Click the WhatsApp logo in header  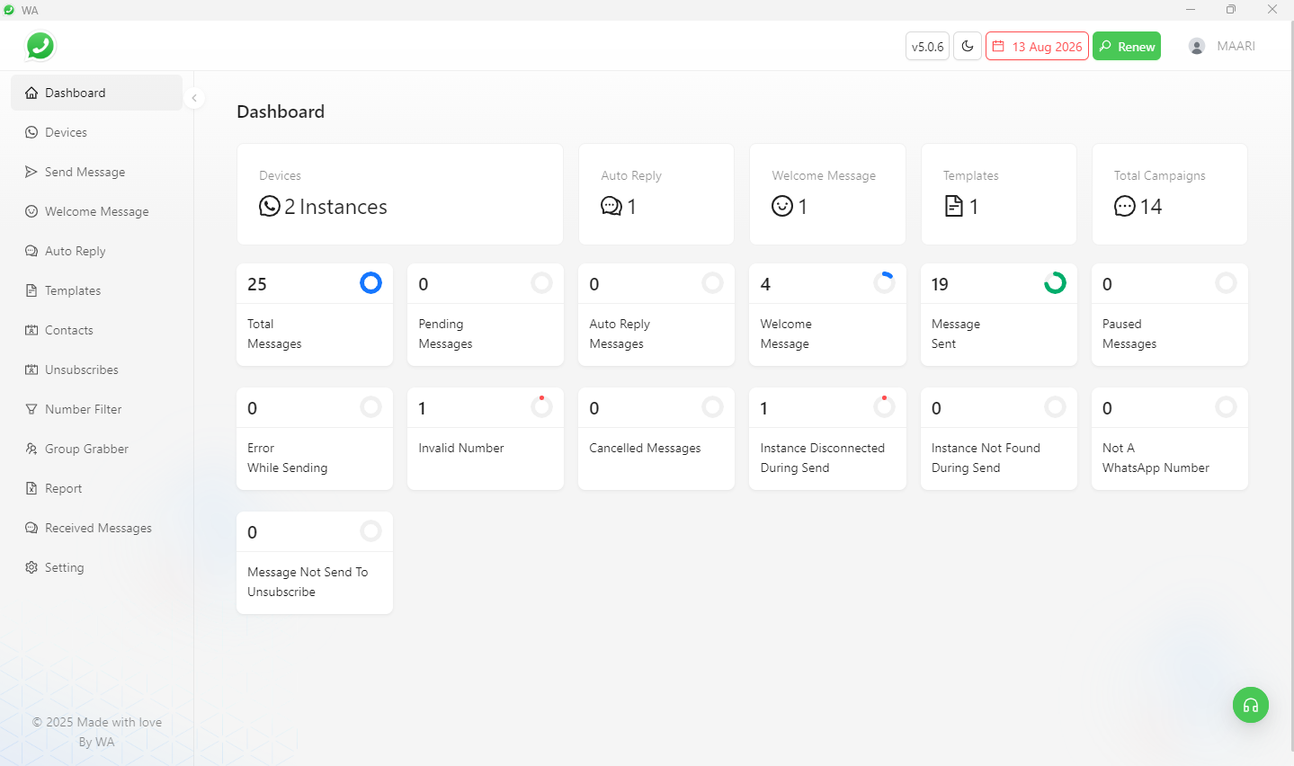coord(40,46)
